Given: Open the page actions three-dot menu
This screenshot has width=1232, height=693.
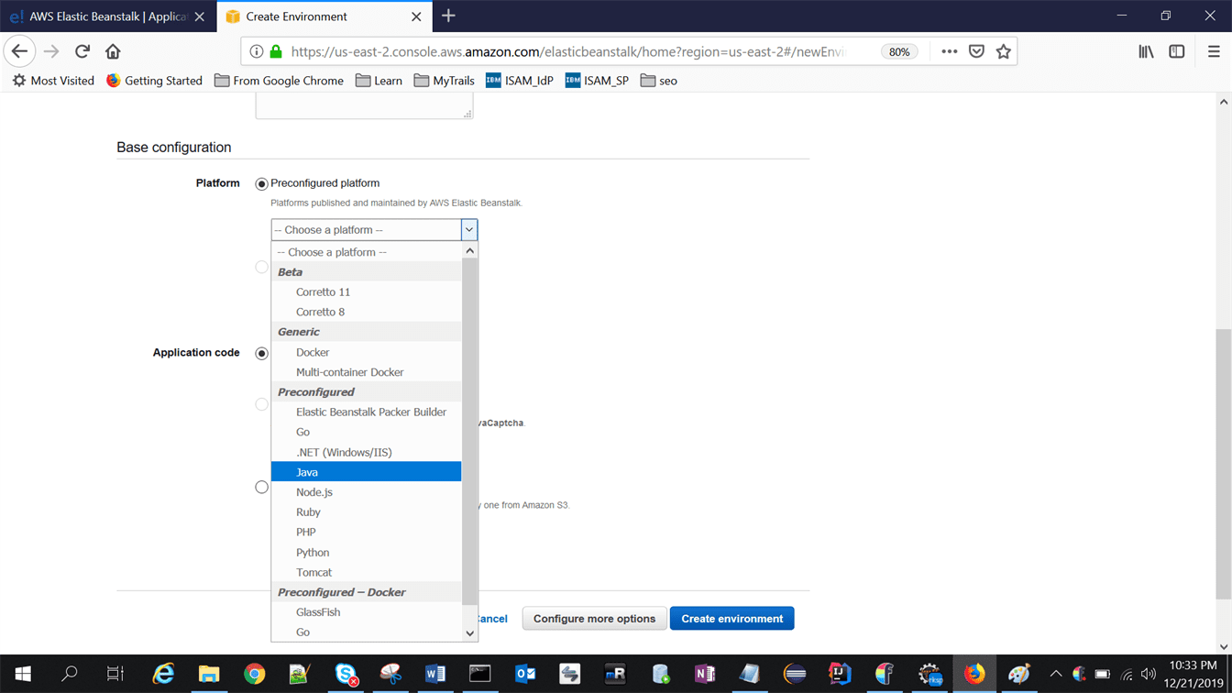Looking at the screenshot, I should point(950,51).
